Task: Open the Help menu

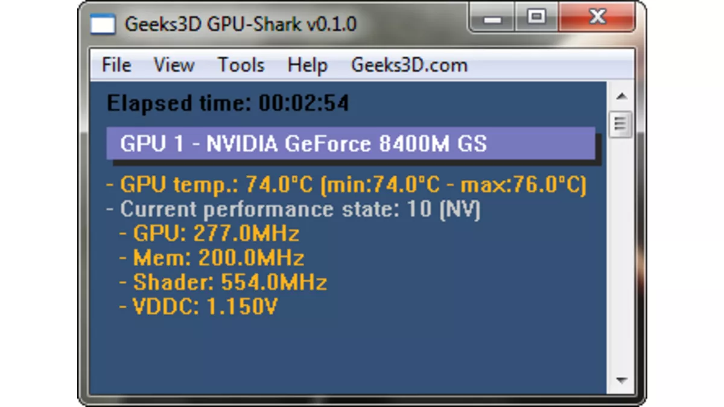Action: [307, 65]
